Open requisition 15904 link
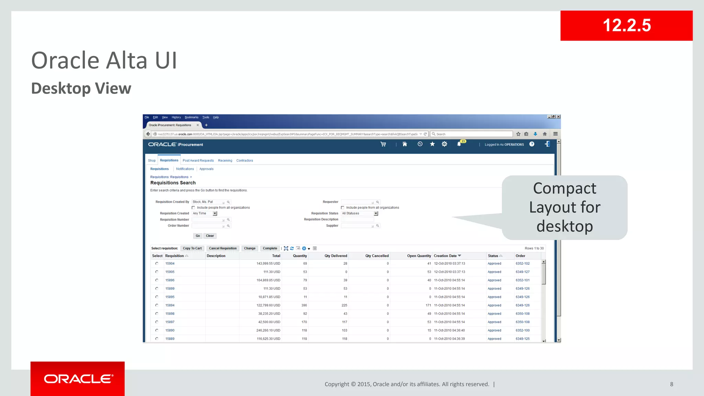The image size is (704, 396). tap(170, 264)
